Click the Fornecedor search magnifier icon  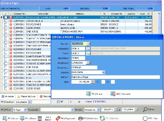tap(88, 48)
